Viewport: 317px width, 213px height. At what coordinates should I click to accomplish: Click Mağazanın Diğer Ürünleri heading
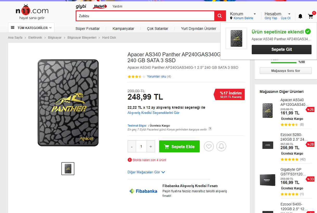pos(282,92)
